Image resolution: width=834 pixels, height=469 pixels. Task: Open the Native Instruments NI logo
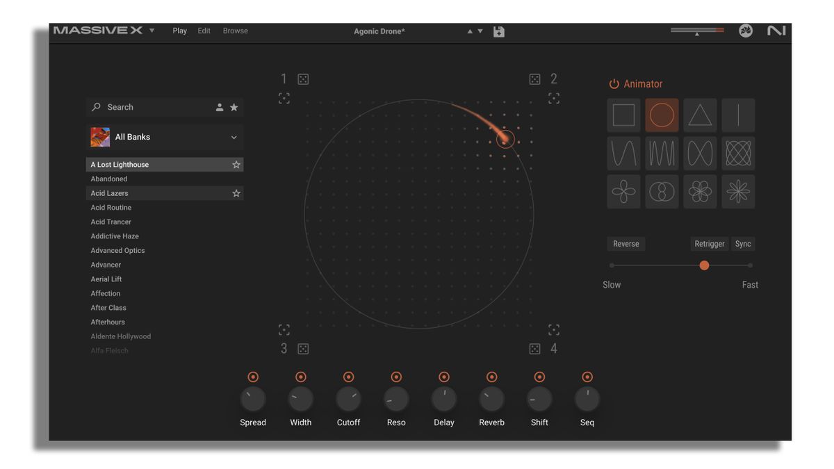[776, 31]
